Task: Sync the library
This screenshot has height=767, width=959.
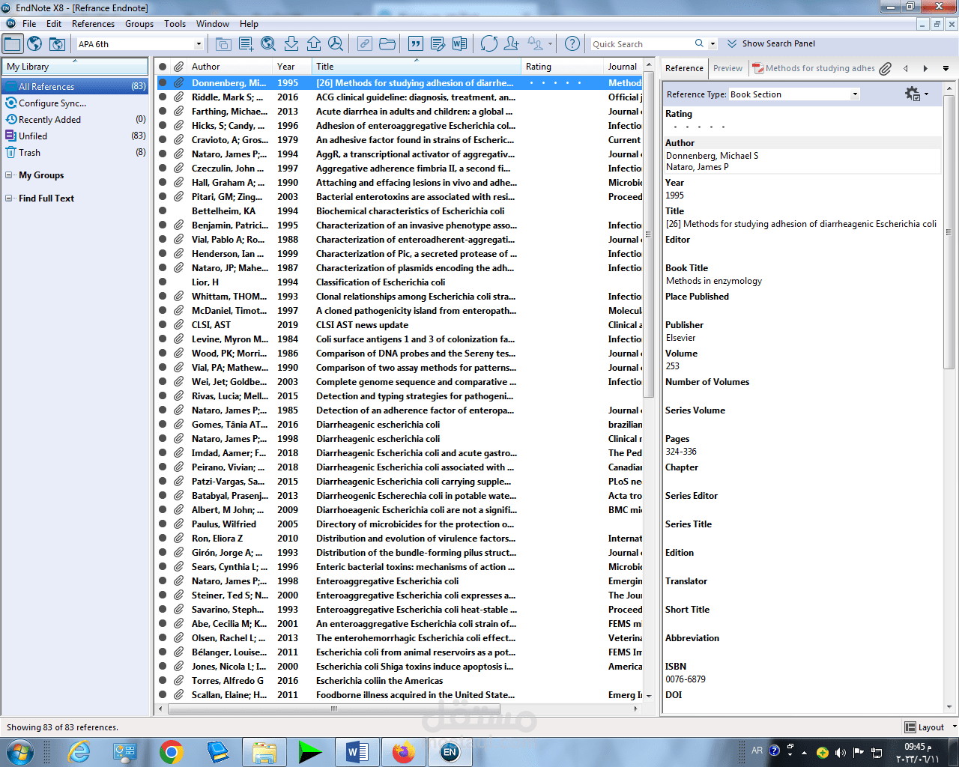Action: (489, 43)
